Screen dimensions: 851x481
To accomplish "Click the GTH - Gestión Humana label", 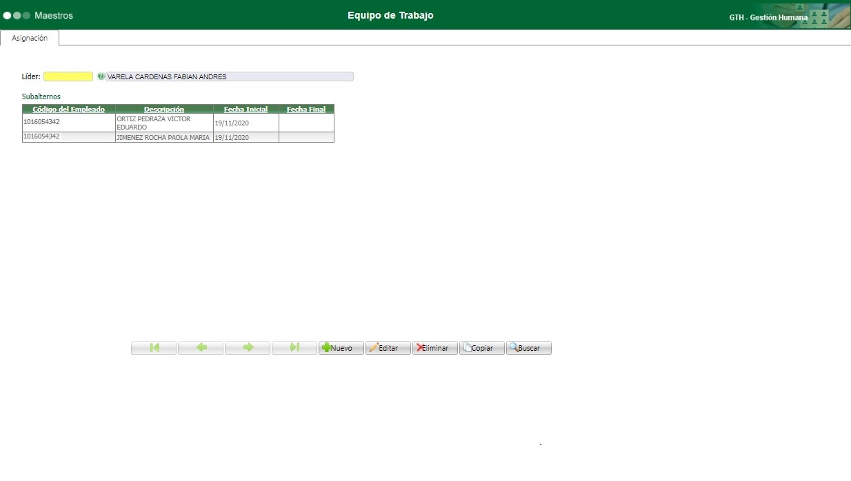I will pos(768,17).
